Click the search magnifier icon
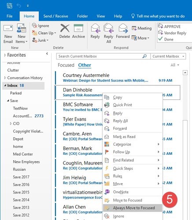This screenshot has height=220, width=192. coord(144,56)
